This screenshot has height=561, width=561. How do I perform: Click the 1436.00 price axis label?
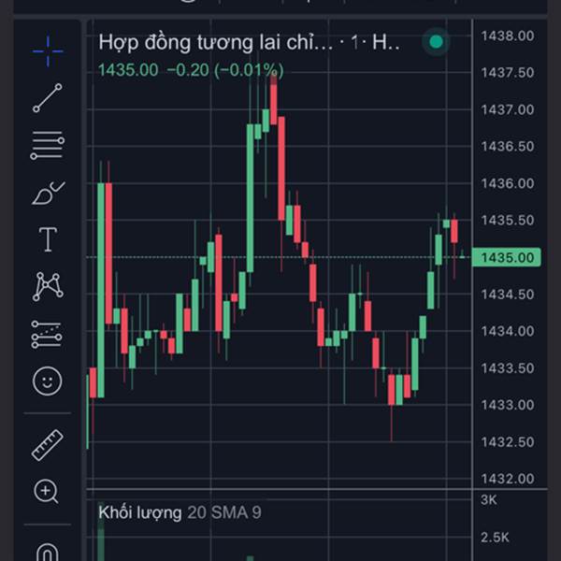[x=508, y=183]
